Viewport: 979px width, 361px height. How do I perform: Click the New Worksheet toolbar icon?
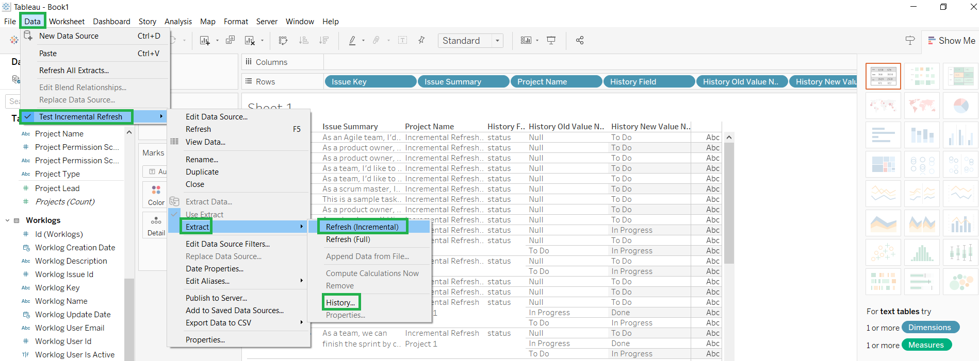pos(205,40)
